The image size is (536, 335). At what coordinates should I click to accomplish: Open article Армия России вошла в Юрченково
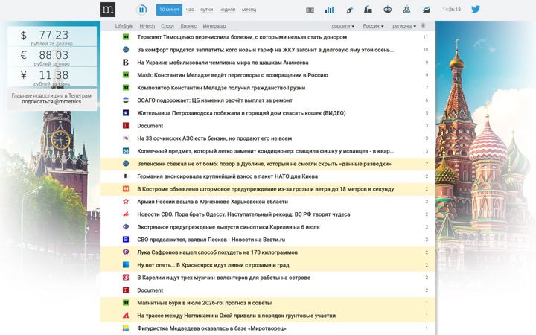point(213,202)
